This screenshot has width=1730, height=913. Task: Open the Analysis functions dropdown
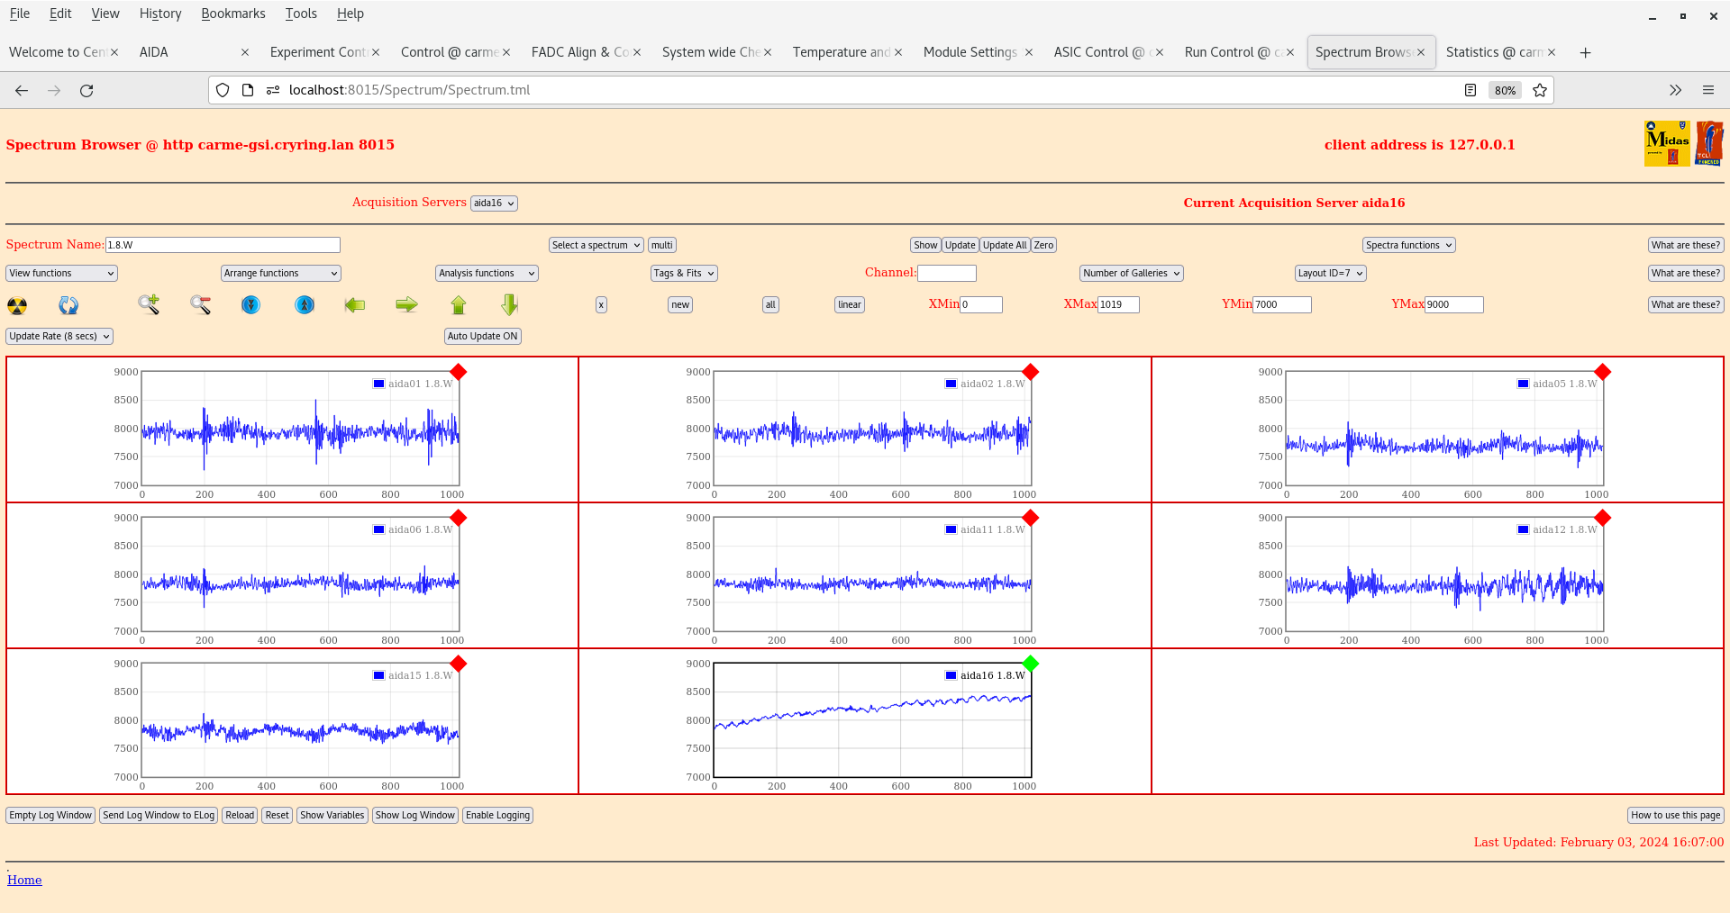[487, 273]
